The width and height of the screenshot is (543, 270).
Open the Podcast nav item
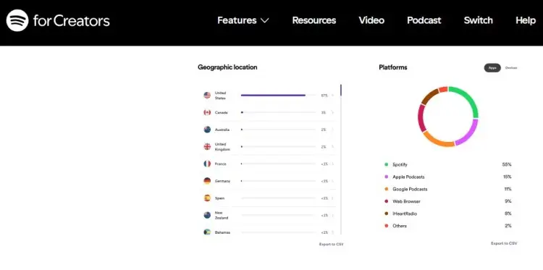(424, 20)
